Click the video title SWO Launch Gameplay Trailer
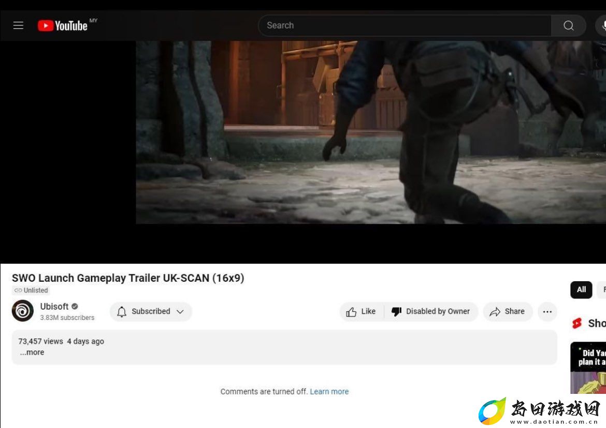The width and height of the screenshot is (606, 428). (x=128, y=278)
